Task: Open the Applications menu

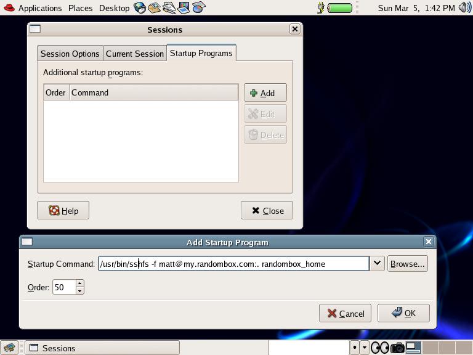Action: point(40,8)
